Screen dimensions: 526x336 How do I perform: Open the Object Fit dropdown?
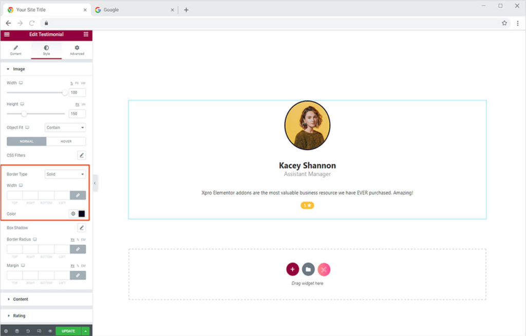tap(65, 128)
